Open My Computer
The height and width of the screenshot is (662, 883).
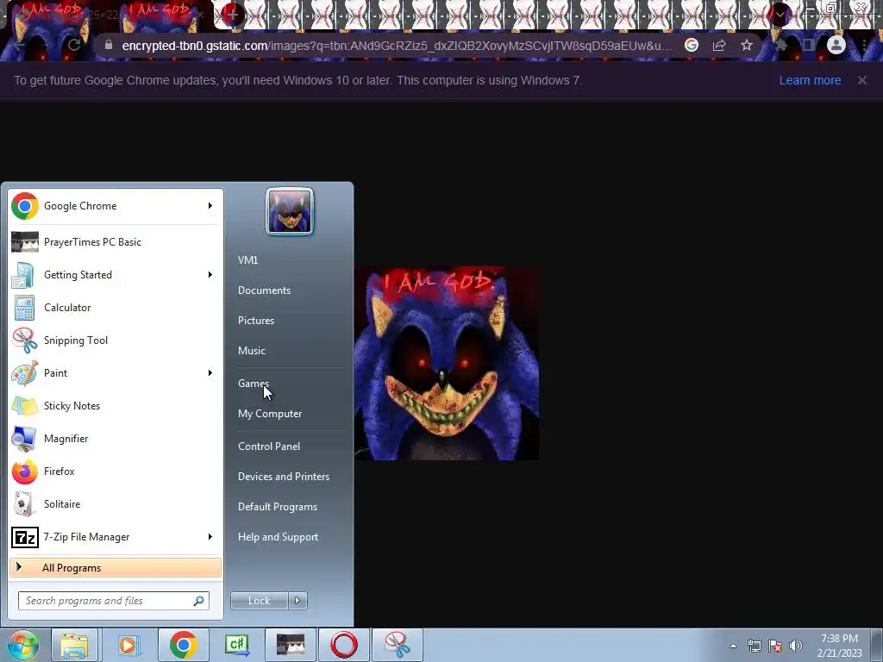[x=270, y=414]
